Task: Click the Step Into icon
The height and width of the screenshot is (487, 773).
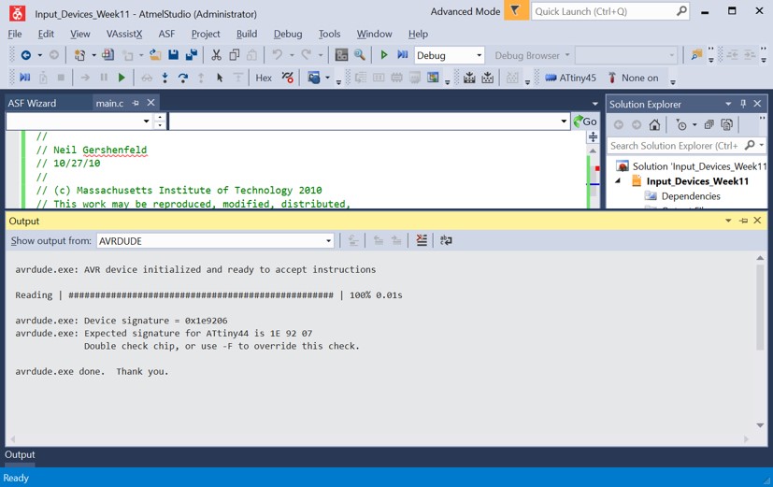Action: tap(165, 78)
